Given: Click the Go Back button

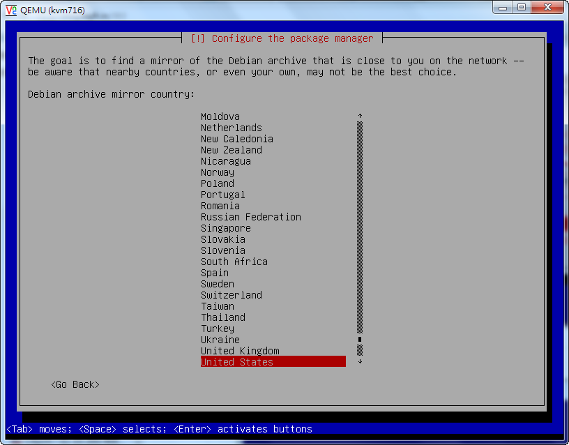Looking at the screenshot, I should point(75,384).
